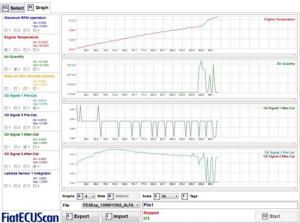
Task: Click the 373 sample counter
Action: pyautogui.click(x=146, y=218)
